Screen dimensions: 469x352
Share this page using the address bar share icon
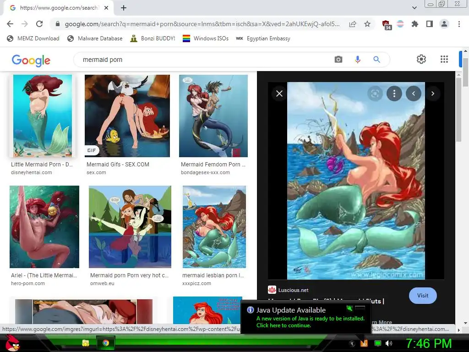pos(353,24)
